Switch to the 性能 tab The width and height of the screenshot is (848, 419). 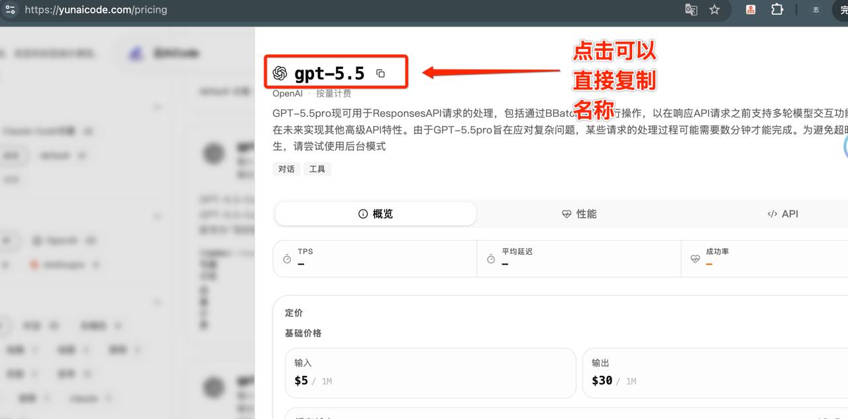579,214
